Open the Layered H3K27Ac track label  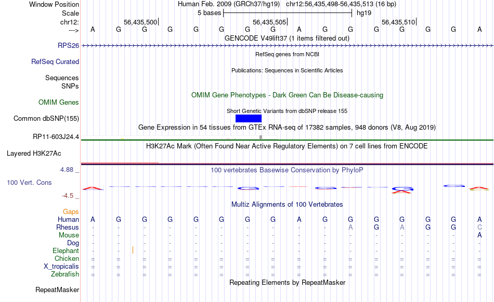coord(34,154)
